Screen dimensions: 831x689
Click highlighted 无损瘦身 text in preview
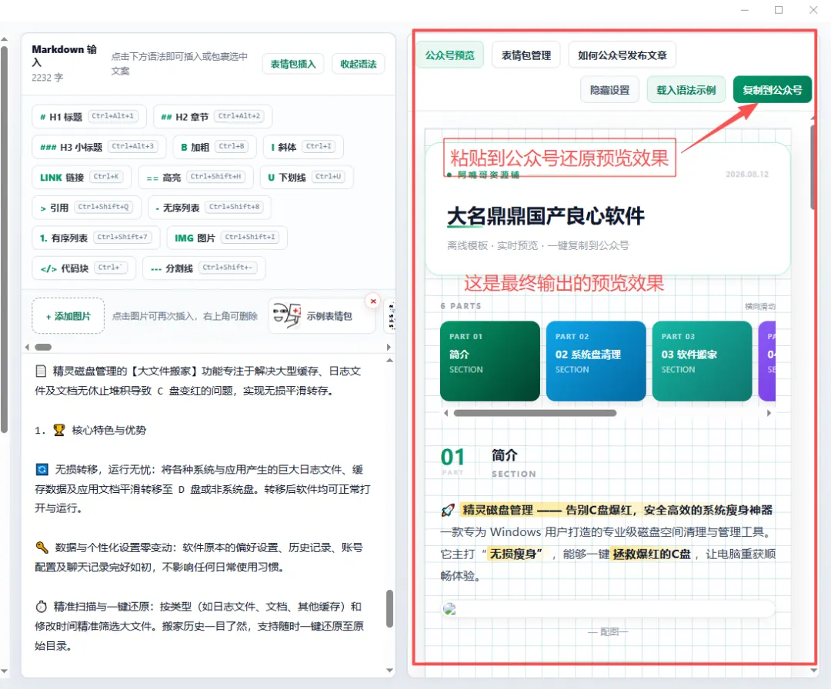tap(515, 554)
